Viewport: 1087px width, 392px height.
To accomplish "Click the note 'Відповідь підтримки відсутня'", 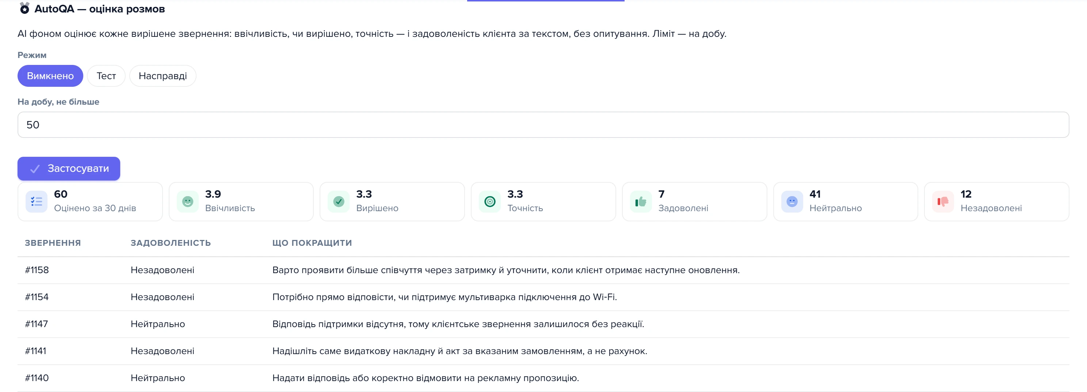I will click(458, 324).
